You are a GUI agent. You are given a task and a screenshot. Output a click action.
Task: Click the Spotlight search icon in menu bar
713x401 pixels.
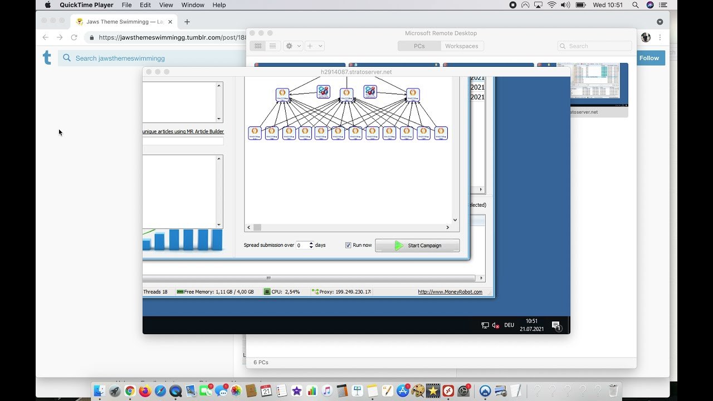pyautogui.click(x=636, y=5)
